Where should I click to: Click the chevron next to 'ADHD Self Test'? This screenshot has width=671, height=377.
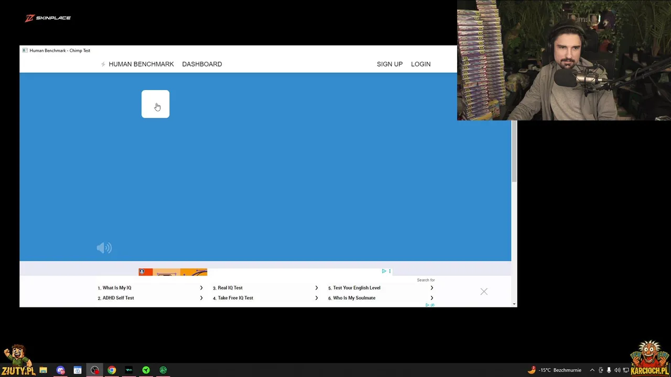click(201, 298)
